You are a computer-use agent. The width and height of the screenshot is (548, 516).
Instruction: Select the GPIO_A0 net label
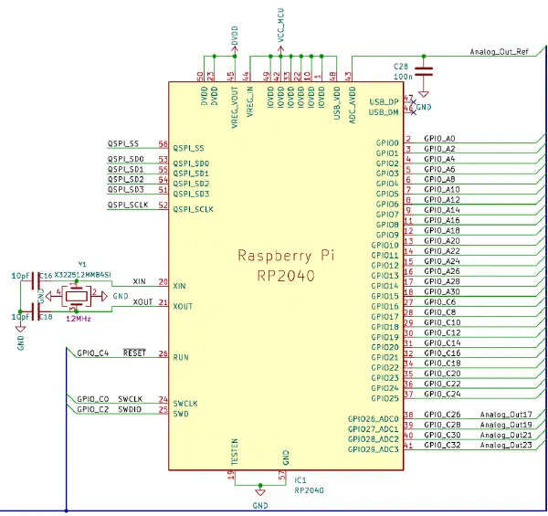[439, 138]
